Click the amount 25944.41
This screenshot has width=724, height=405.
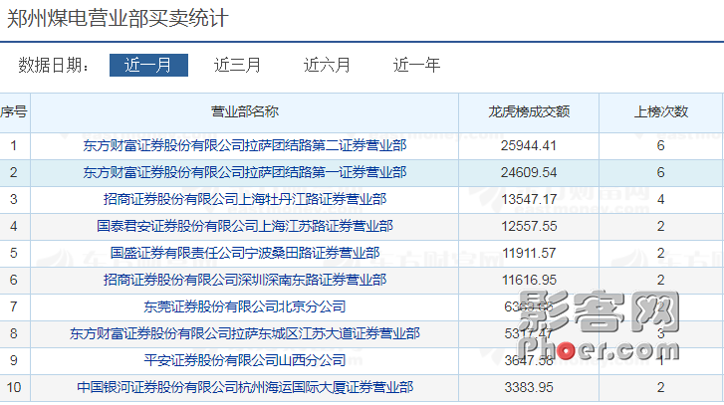pyautogui.click(x=529, y=145)
